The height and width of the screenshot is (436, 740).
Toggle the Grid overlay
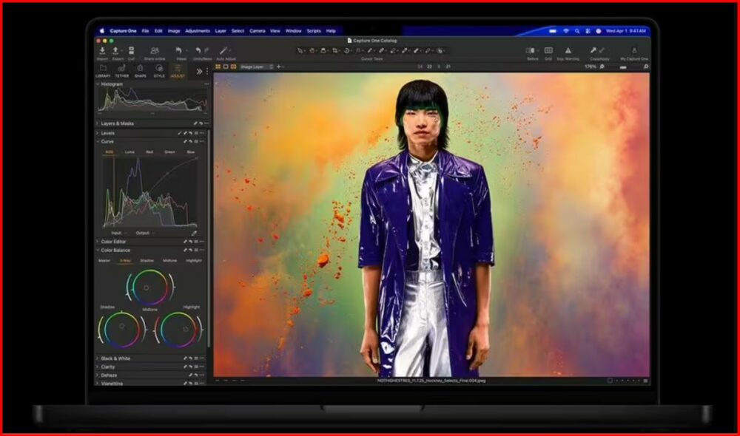coord(548,50)
